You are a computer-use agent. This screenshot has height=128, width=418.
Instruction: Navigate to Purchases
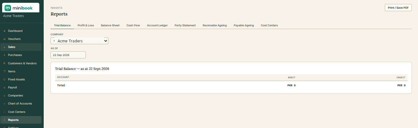(21, 55)
